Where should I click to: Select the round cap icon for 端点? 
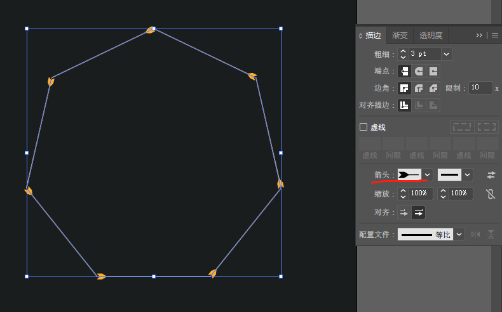(419, 71)
